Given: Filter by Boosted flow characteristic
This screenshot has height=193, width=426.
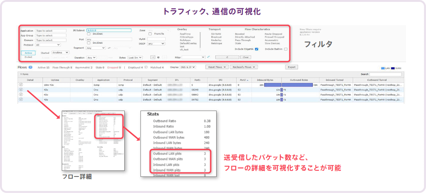Looking at the screenshot, I should pos(240,34).
